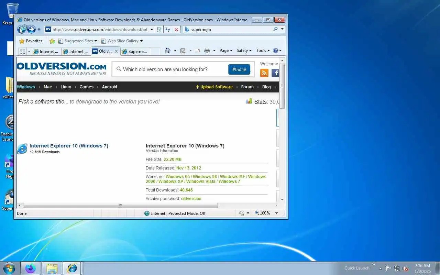Click Internet Protected Mode status globe
Image resolution: width=440 pixels, height=275 pixels.
pyautogui.click(x=147, y=213)
